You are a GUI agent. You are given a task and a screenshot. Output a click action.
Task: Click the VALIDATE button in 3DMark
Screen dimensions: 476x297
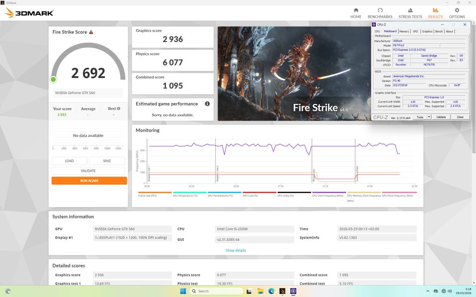coord(88,171)
